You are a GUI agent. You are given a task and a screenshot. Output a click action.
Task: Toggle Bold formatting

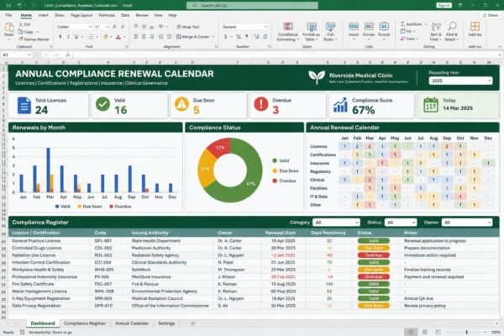click(60, 37)
